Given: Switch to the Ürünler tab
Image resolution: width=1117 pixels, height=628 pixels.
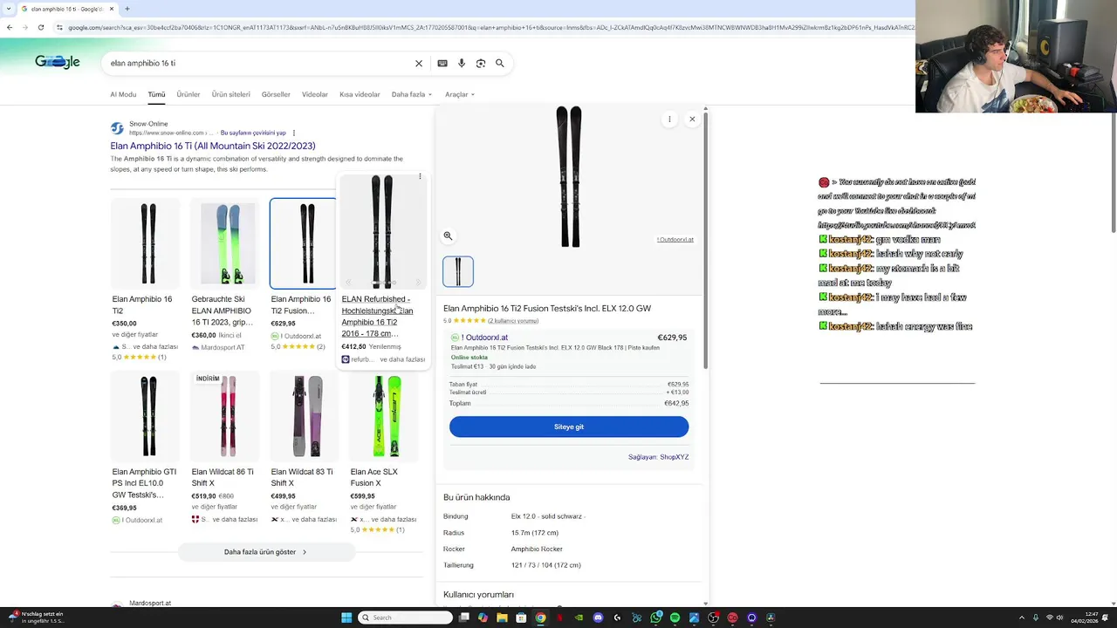Looking at the screenshot, I should coord(188,94).
